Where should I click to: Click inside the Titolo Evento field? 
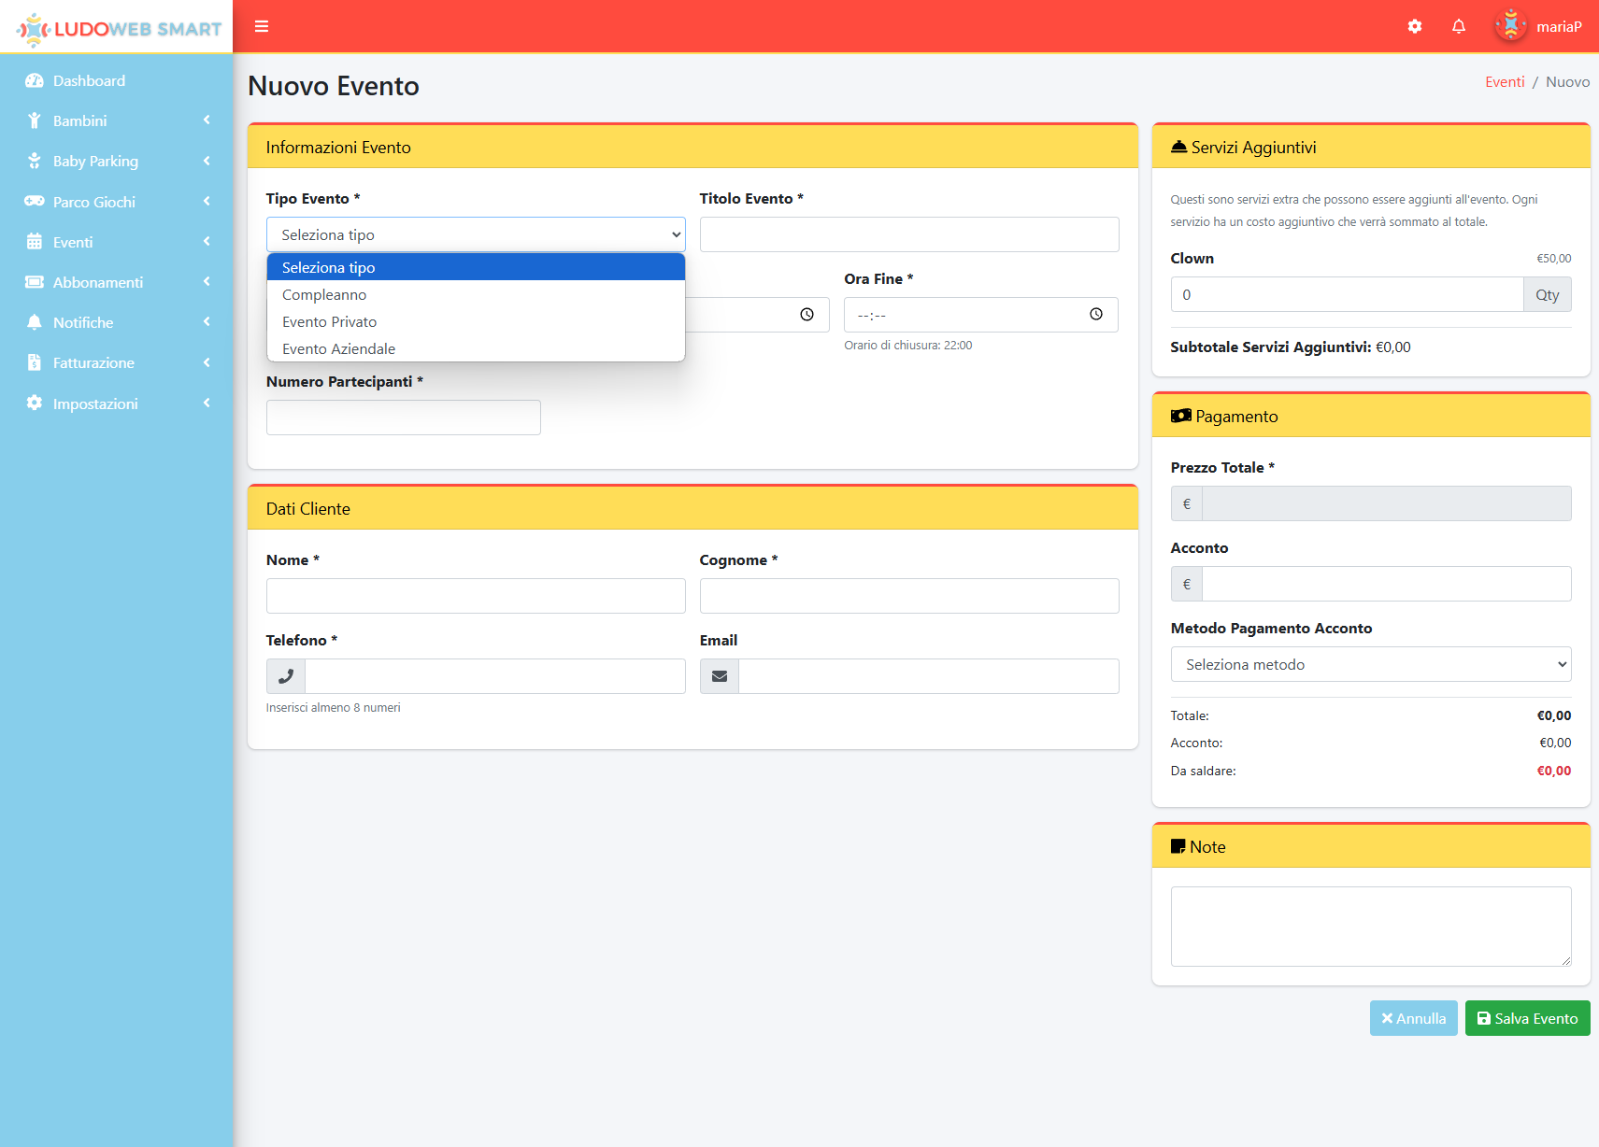pyautogui.click(x=908, y=234)
